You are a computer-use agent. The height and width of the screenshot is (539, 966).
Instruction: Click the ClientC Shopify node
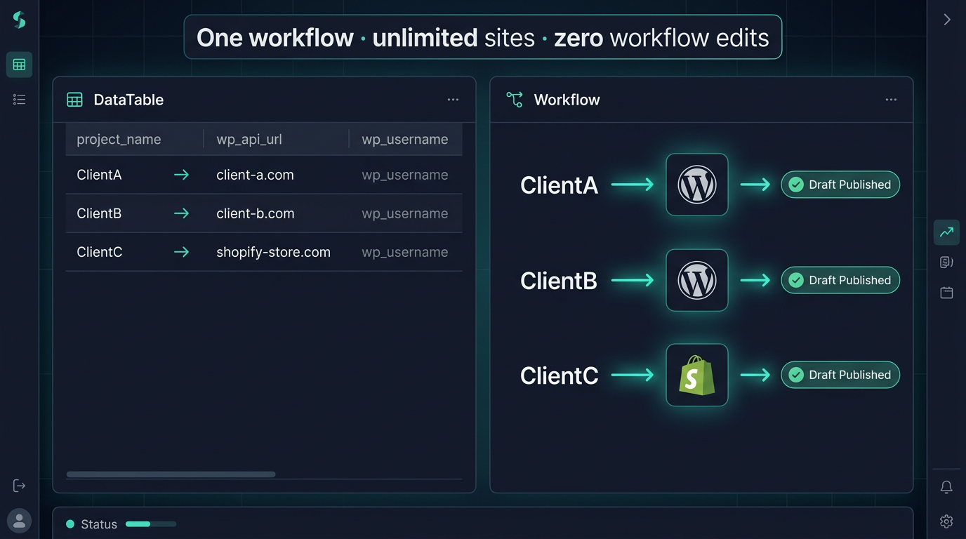click(696, 375)
